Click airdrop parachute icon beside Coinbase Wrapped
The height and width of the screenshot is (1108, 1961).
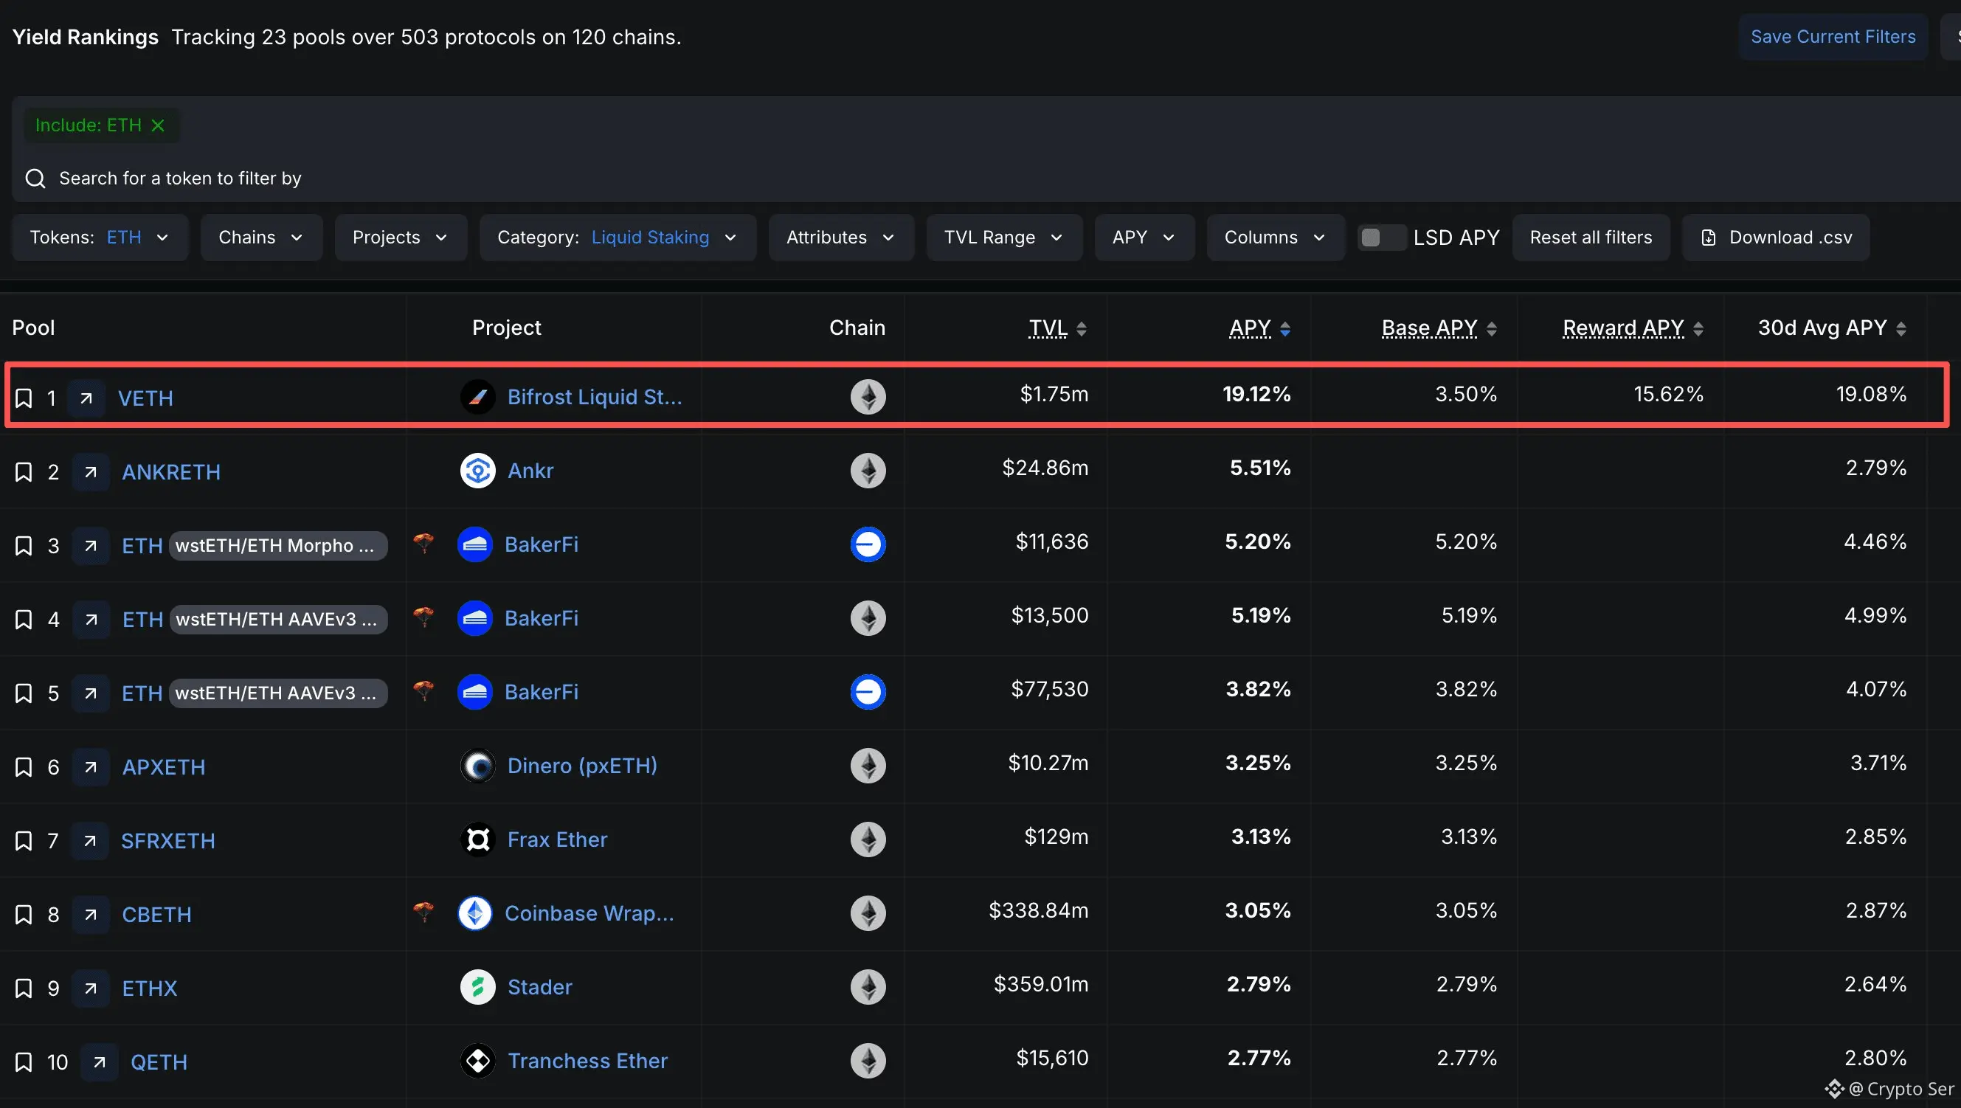click(423, 911)
